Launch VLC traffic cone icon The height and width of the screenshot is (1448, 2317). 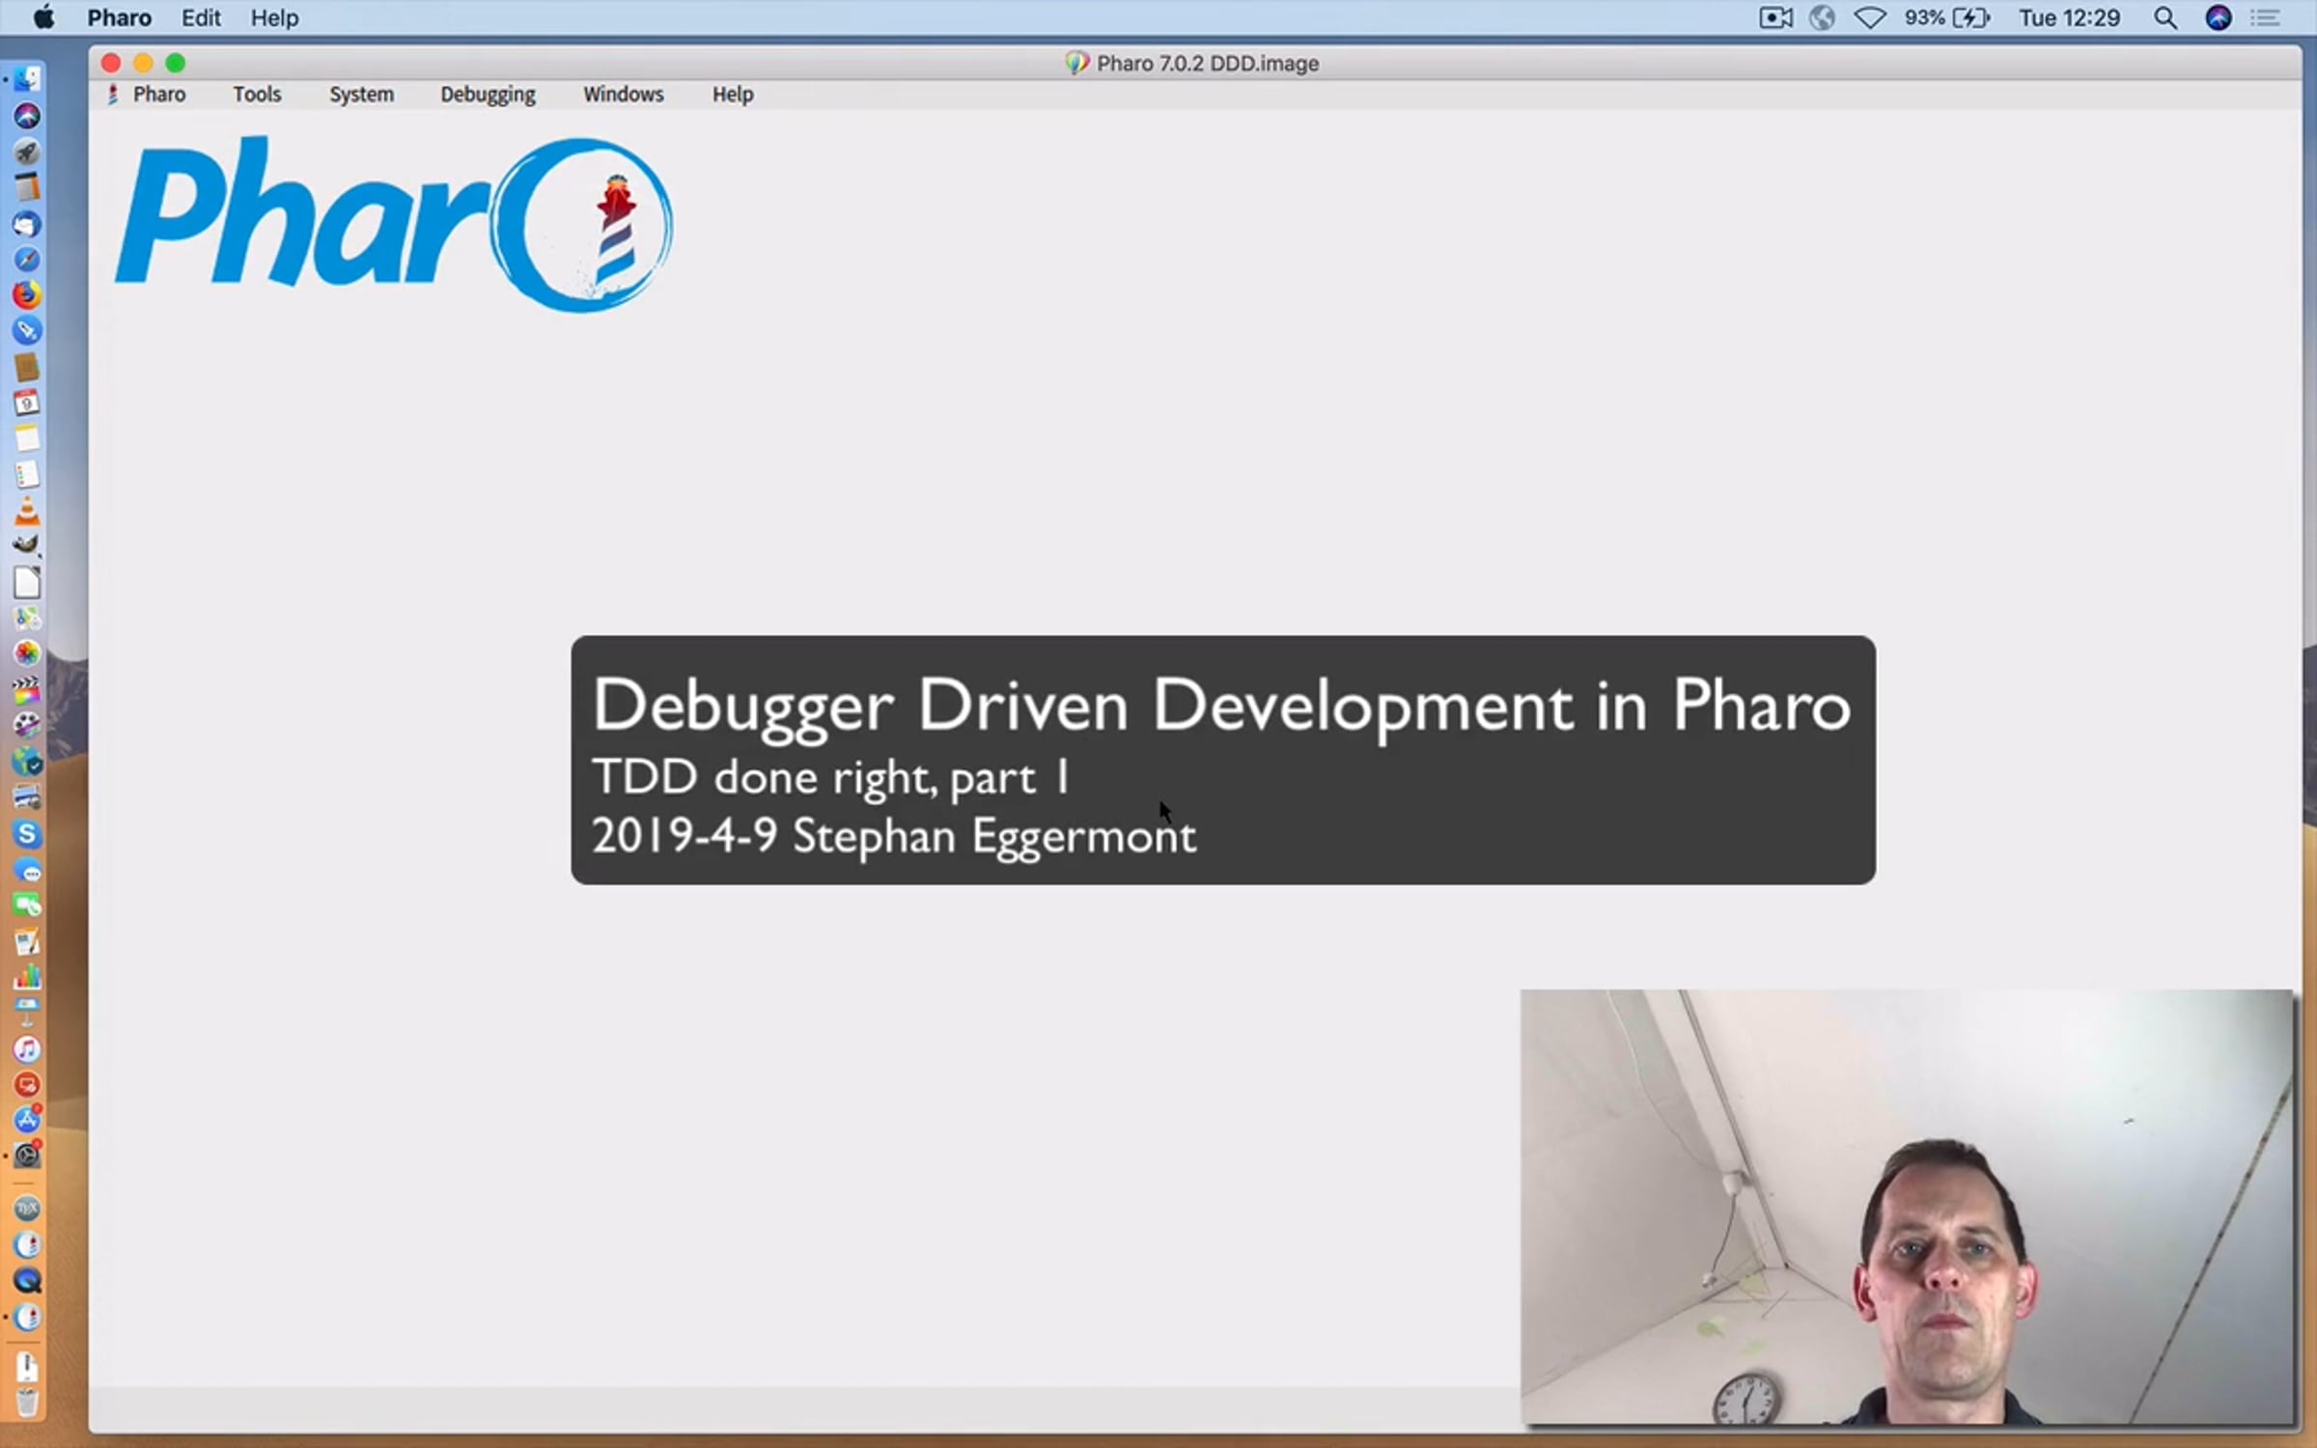(27, 511)
